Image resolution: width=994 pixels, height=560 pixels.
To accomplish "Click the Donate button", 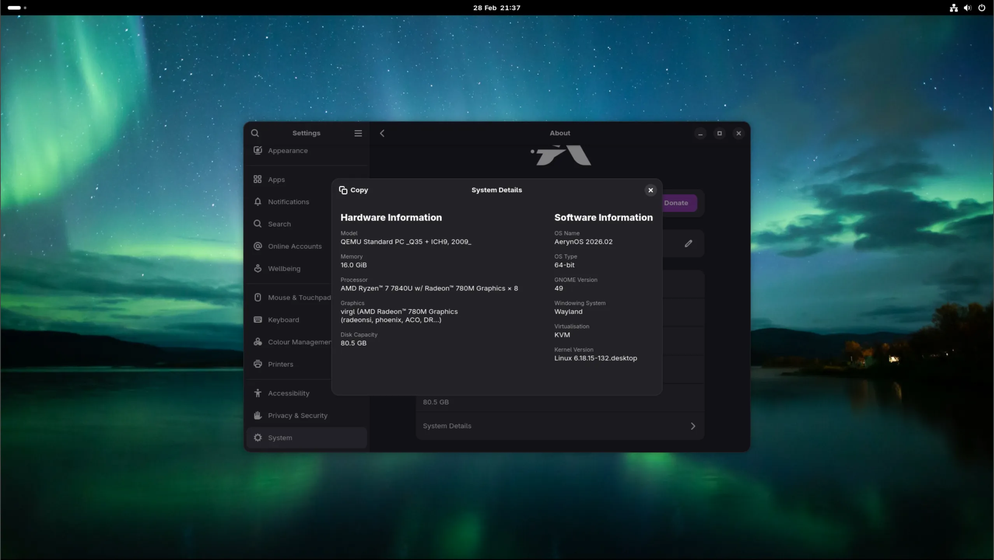I will click(x=676, y=202).
